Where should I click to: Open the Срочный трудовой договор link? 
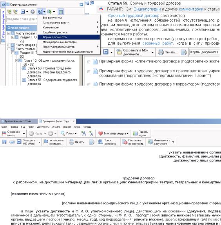(x=133, y=15)
